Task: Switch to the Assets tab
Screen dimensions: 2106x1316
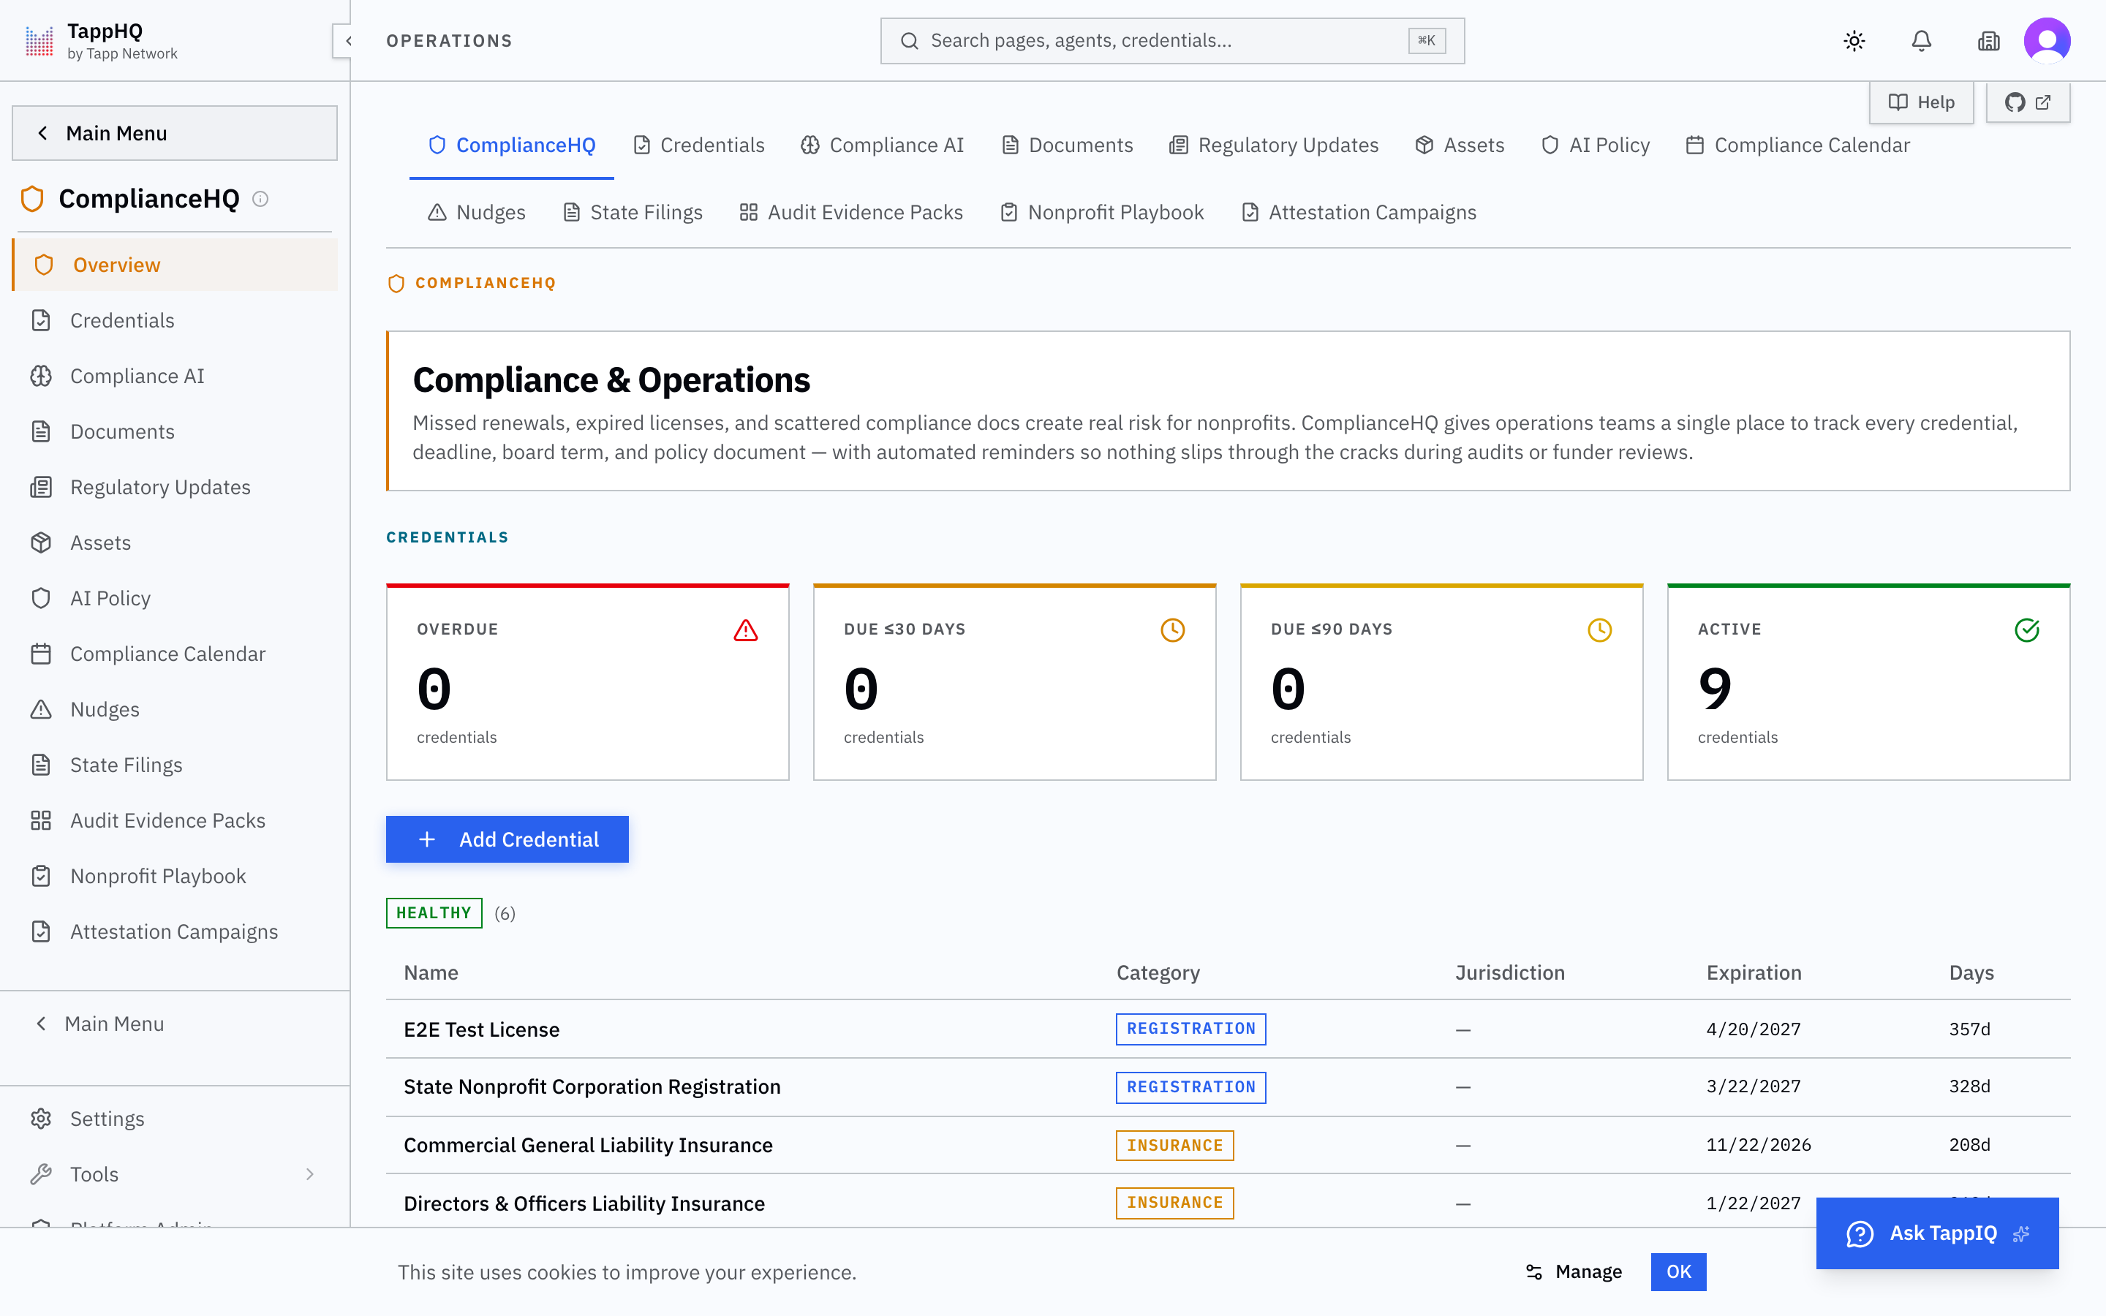Action: (x=1460, y=145)
